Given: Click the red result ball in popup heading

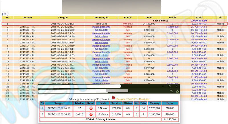Looking at the screenshot, I should 113,98.
